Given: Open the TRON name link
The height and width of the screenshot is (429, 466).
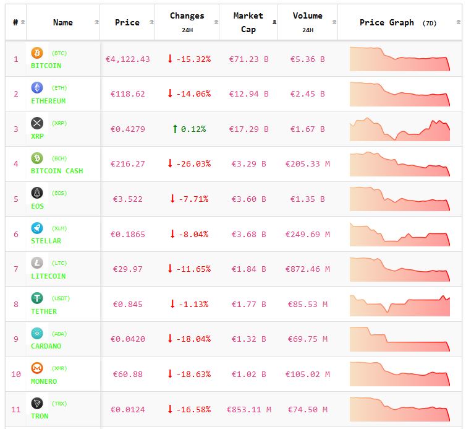Looking at the screenshot, I should tap(40, 416).
